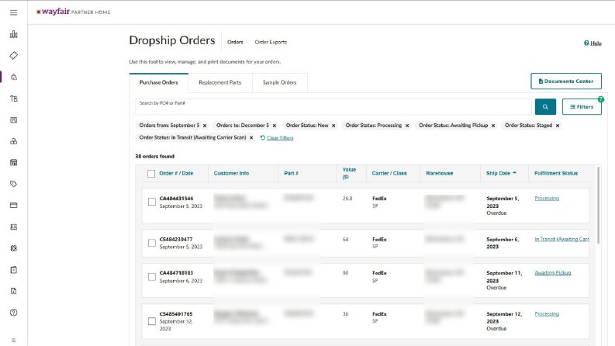Check the box for order CS485491765
The image size is (615, 346).
pyautogui.click(x=152, y=321)
